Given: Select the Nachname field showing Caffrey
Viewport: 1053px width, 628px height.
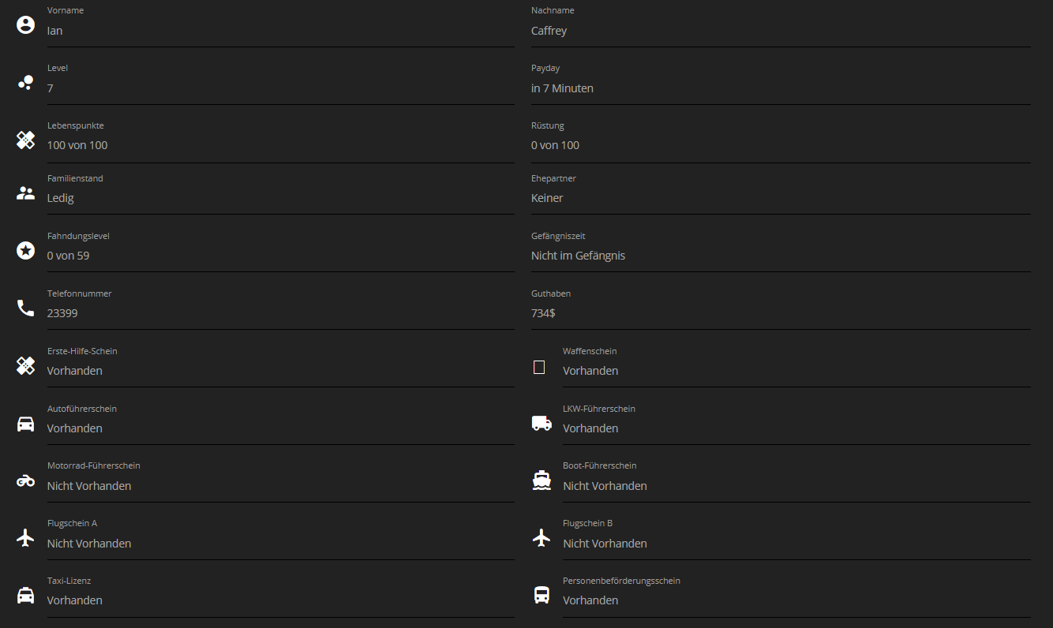Looking at the screenshot, I should click(780, 31).
